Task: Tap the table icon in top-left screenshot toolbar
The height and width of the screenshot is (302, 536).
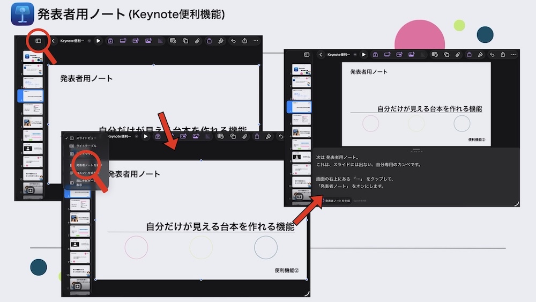Action: [173, 41]
